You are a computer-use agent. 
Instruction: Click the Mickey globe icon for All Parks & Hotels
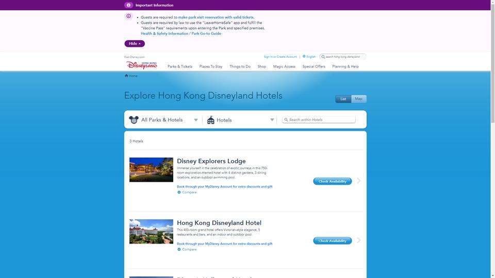pos(134,120)
